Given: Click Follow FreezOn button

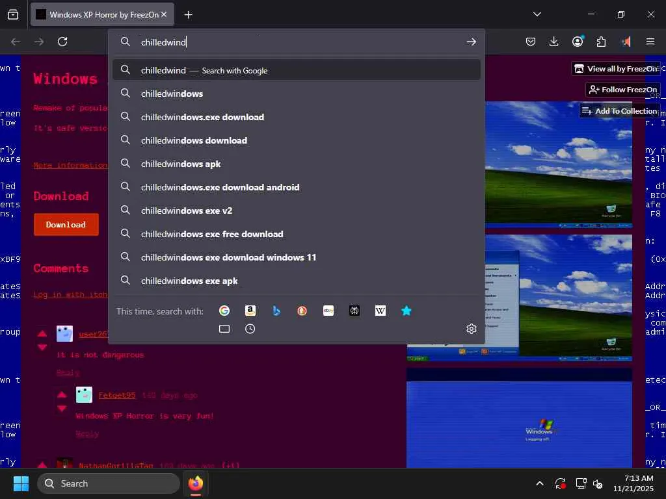Looking at the screenshot, I should pos(622,90).
